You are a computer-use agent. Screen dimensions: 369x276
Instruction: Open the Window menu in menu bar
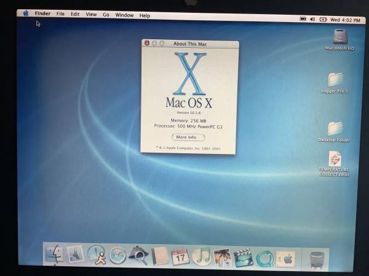pyautogui.click(x=124, y=15)
